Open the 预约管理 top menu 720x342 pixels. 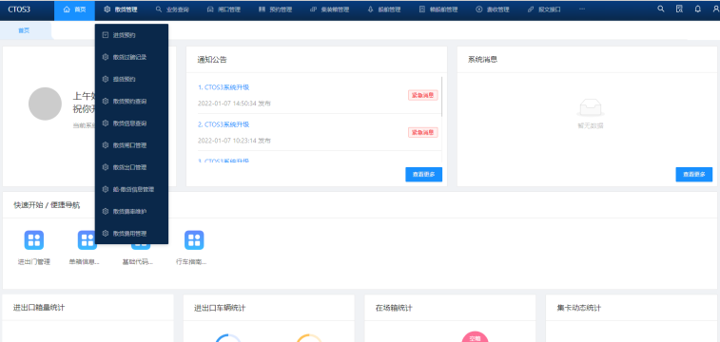click(276, 9)
